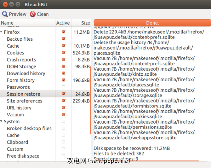Select the Broken desktop files row
The width and height of the screenshot is (211, 168).
click(45, 128)
